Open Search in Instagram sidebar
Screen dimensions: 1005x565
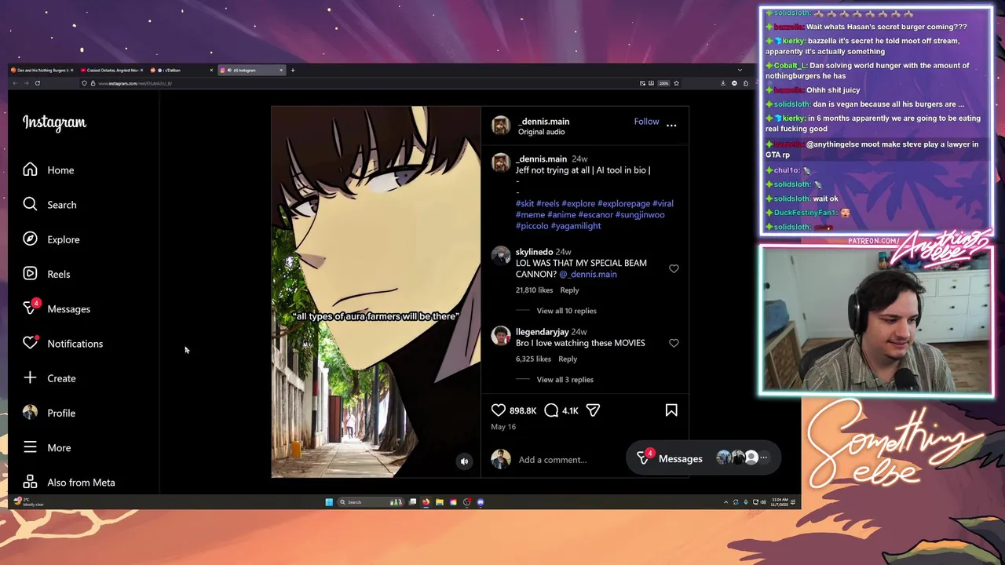pos(50,205)
